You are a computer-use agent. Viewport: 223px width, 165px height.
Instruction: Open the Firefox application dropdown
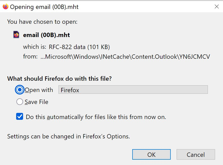pyautogui.click(x=133, y=90)
